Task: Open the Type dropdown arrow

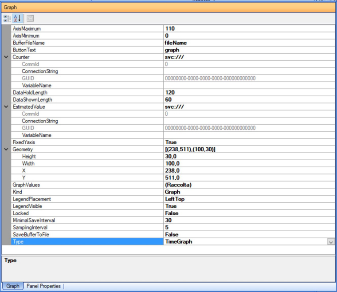Action: point(330,242)
